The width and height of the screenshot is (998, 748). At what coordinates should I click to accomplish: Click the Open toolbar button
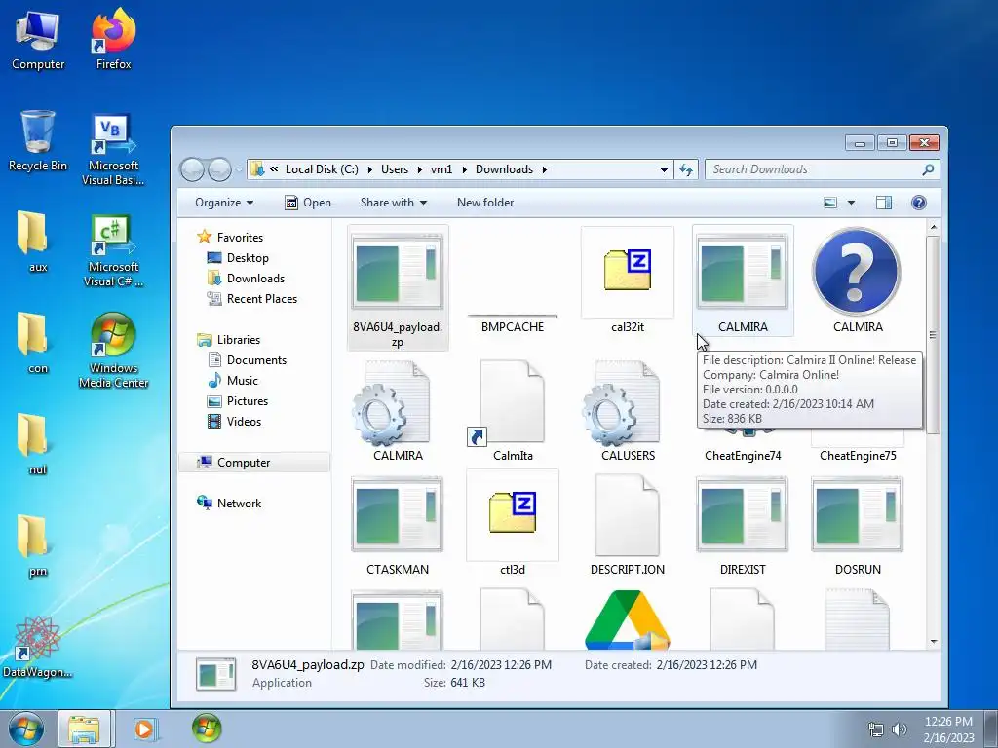point(308,203)
